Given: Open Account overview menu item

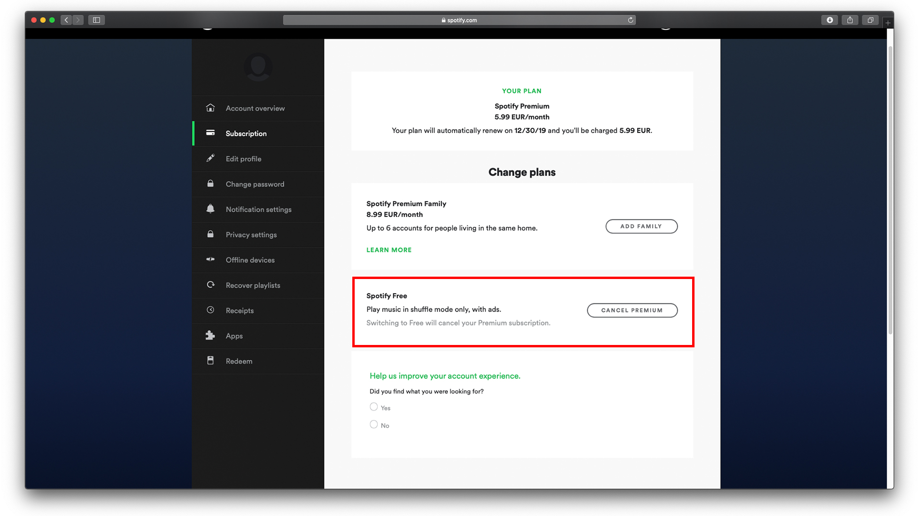Looking at the screenshot, I should coord(258,108).
